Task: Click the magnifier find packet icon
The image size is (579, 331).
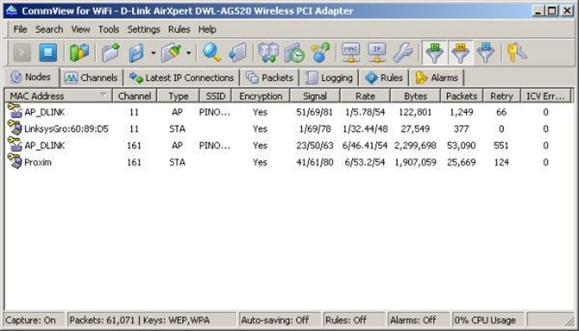Action: point(212,52)
